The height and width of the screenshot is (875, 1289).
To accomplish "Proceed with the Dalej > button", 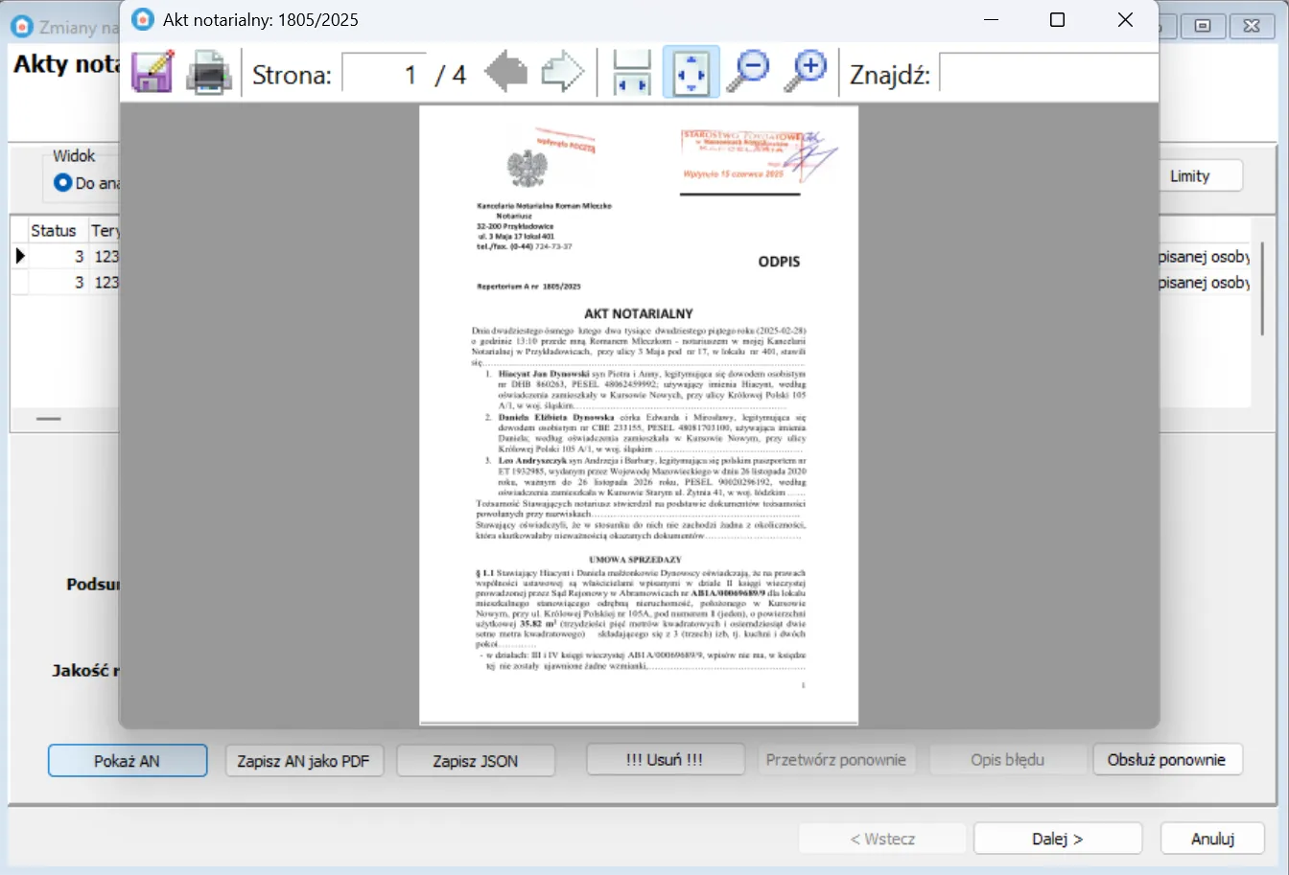I will point(1058,838).
